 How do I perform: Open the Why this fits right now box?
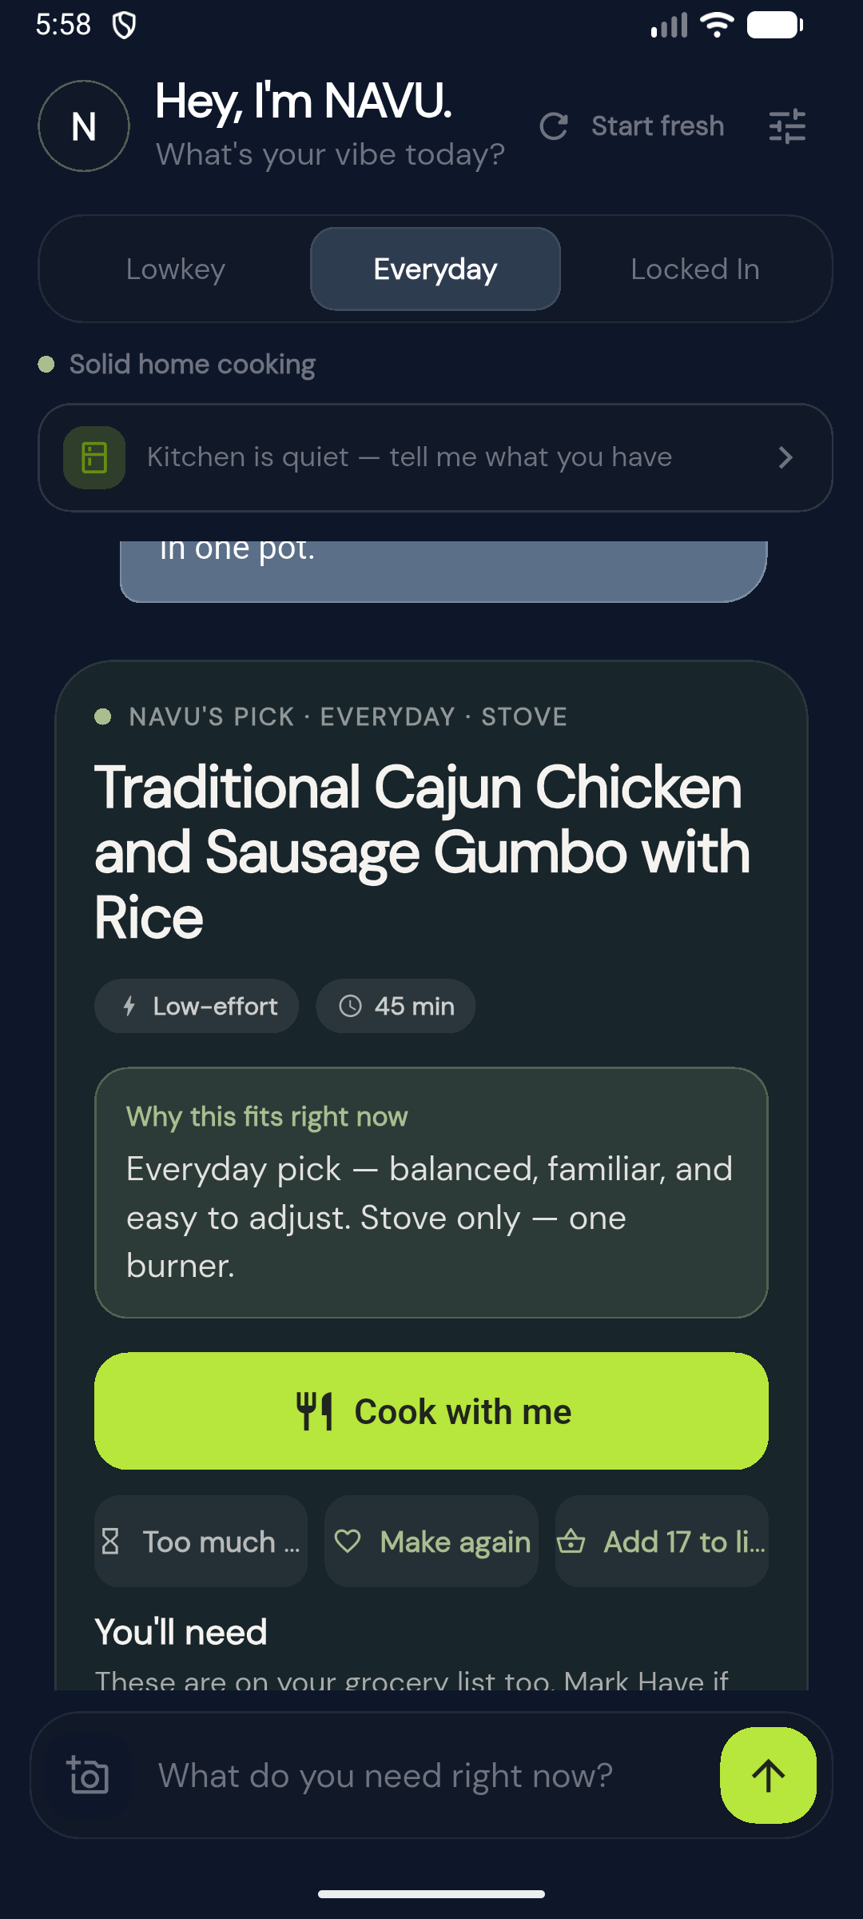click(x=431, y=1192)
